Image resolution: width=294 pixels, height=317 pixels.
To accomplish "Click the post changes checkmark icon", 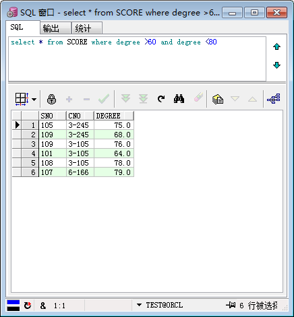I will (104, 99).
